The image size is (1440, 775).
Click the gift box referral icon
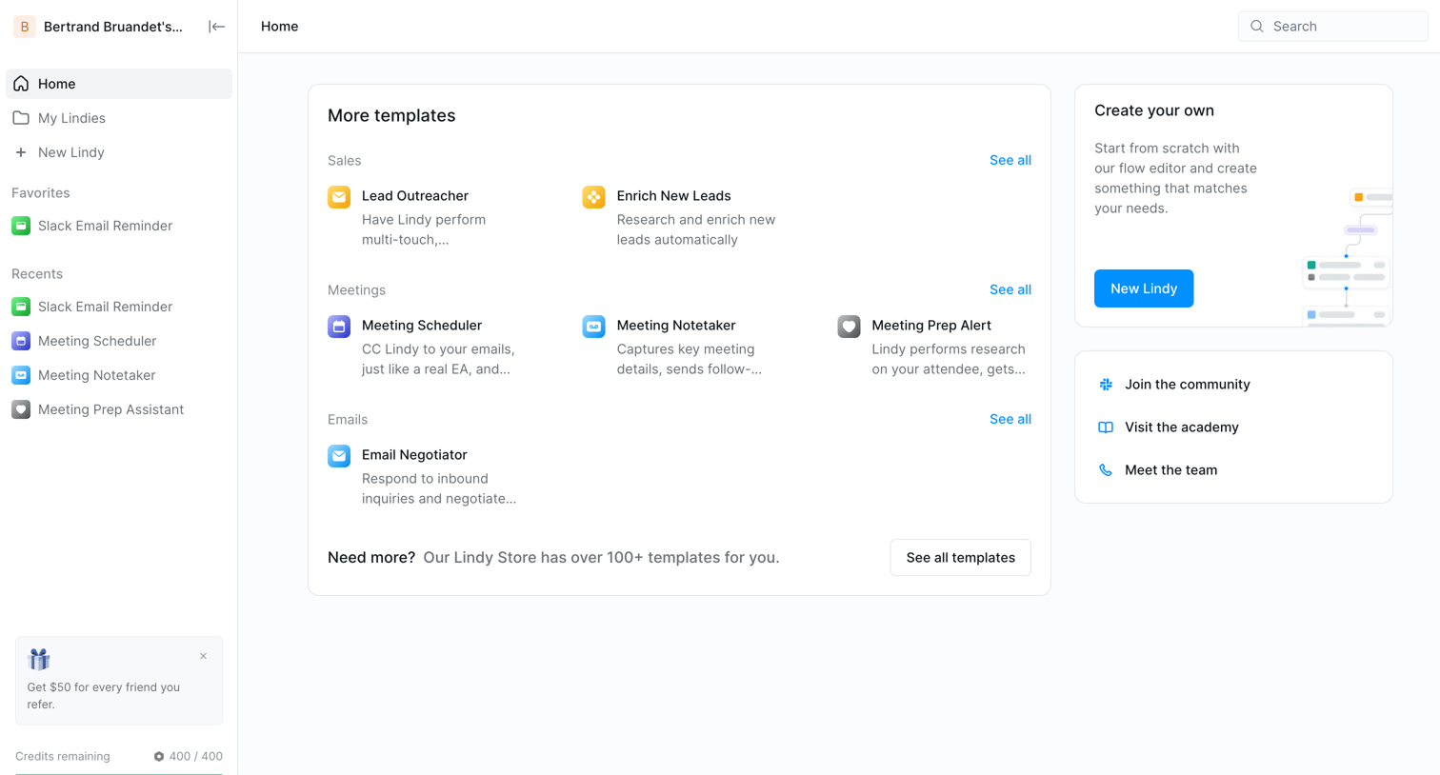click(39, 659)
